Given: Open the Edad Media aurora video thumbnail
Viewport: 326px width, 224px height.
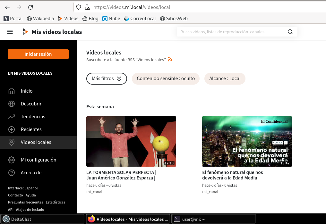Looking at the screenshot, I should coord(247,141).
